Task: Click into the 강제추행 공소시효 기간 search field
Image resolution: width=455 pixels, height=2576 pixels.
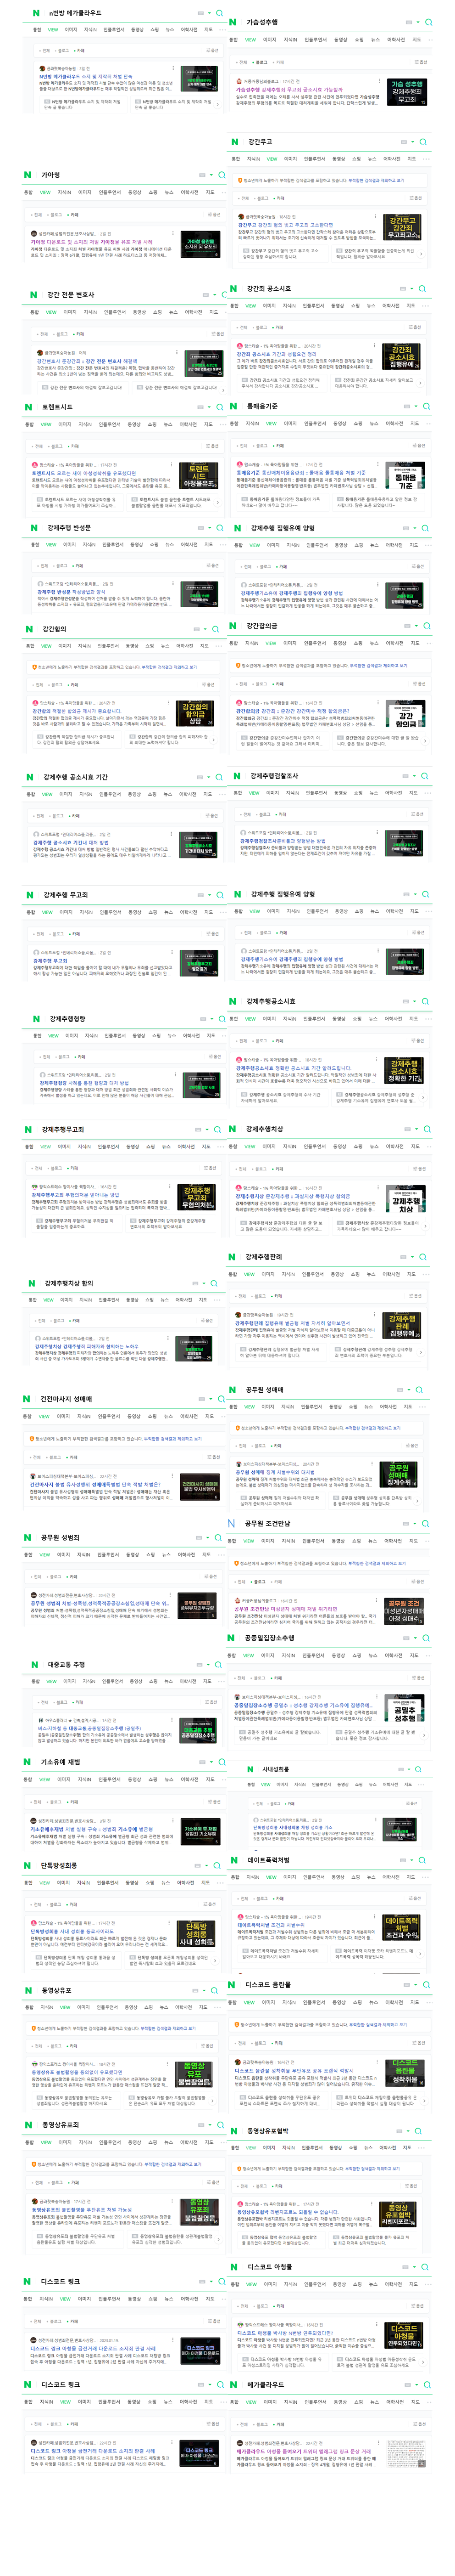Action: (x=114, y=777)
